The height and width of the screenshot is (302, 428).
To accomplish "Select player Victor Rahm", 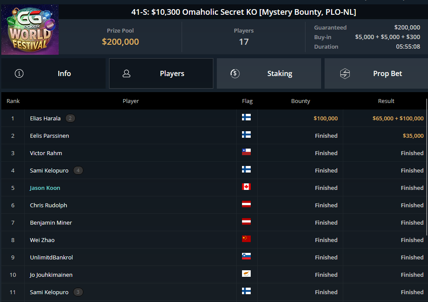I will (46, 153).
